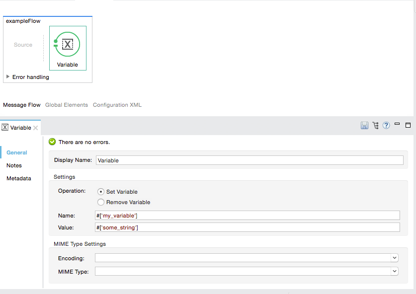
Task: Open the MIME Type dropdown
Action: (394, 271)
